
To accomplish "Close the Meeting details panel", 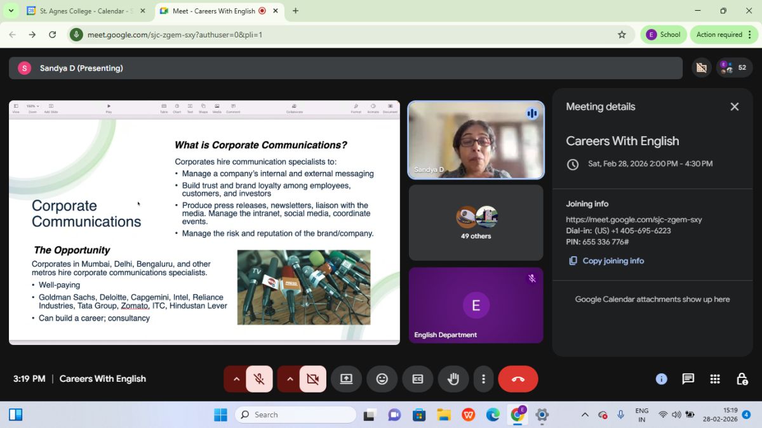I will (734, 107).
